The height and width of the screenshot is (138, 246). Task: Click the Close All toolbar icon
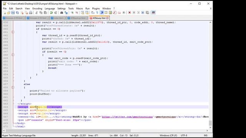click(x=26, y=13)
